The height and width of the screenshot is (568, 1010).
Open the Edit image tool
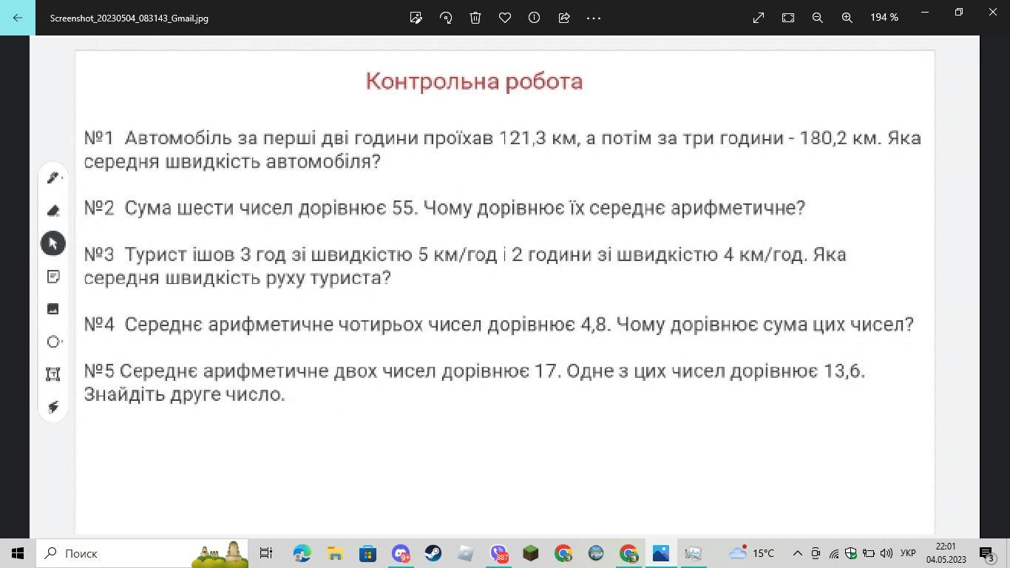click(416, 18)
